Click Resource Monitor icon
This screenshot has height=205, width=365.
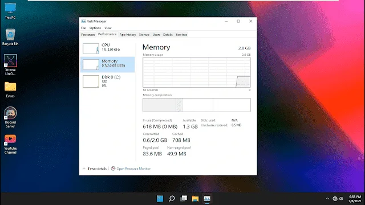point(113,169)
